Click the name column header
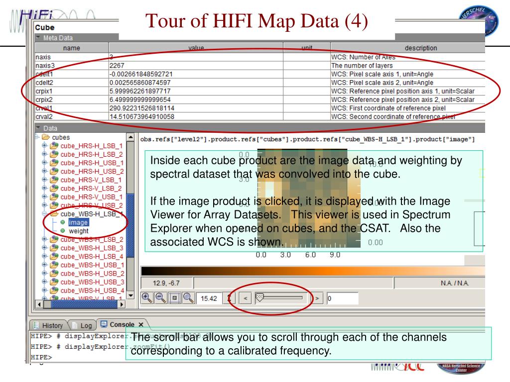 click(x=72, y=48)
